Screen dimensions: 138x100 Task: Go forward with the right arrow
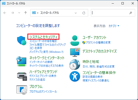coord(13,13)
